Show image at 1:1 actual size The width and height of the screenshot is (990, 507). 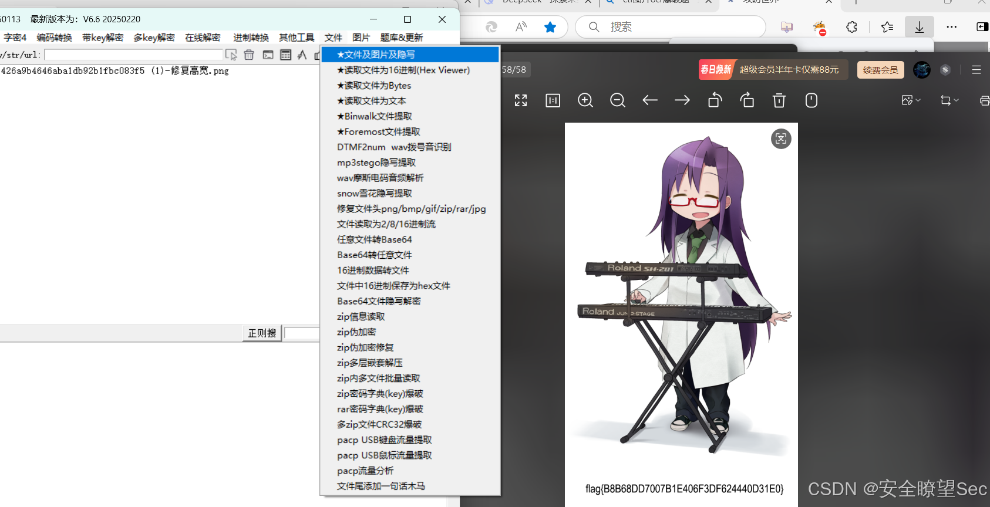pyautogui.click(x=553, y=100)
